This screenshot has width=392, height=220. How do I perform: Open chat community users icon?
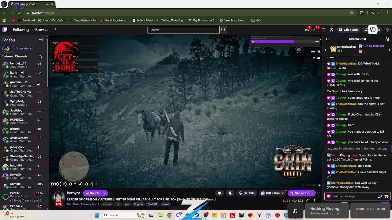click(387, 39)
